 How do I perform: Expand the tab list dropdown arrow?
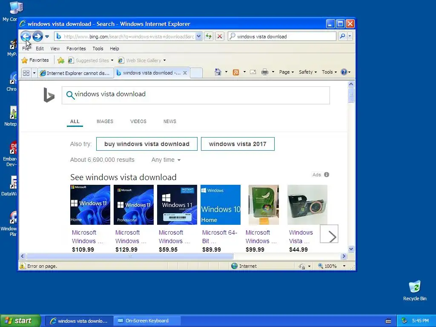tap(34, 73)
